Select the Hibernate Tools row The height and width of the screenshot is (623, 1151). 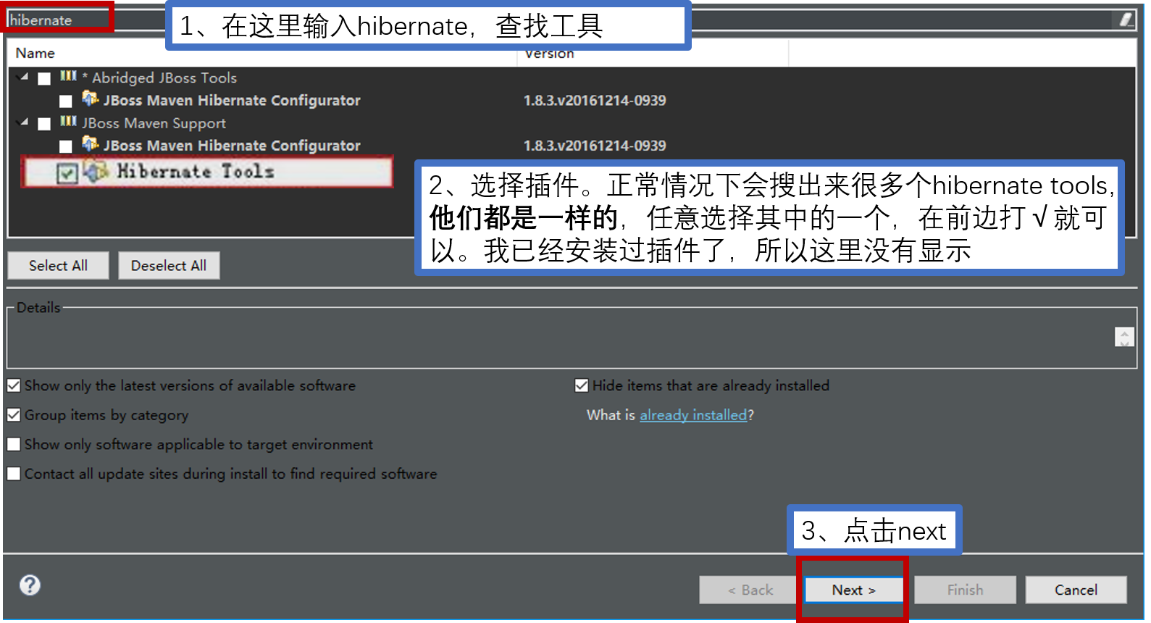[208, 172]
